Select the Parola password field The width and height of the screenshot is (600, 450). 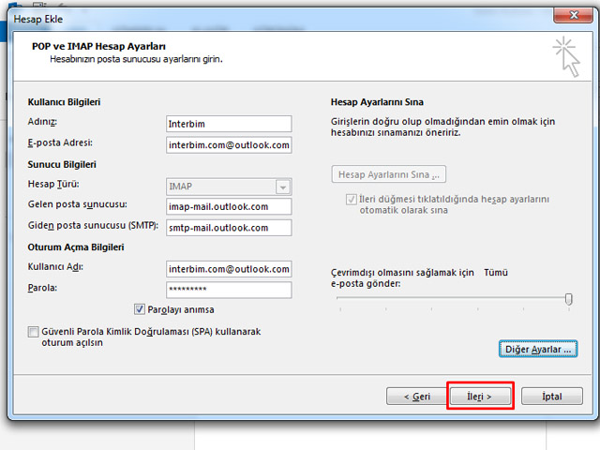229,290
